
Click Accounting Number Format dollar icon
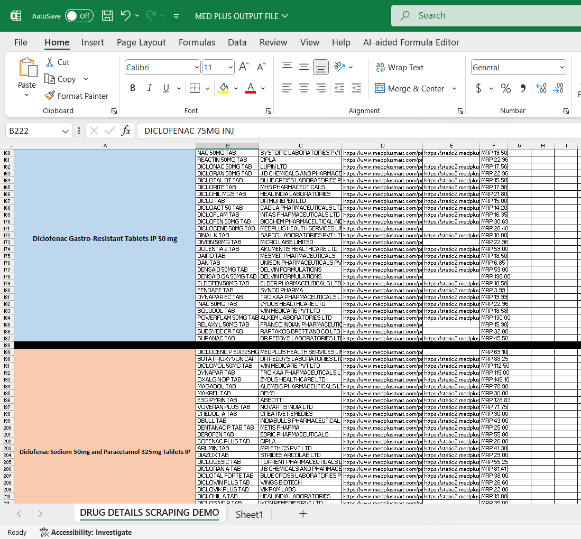478,89
